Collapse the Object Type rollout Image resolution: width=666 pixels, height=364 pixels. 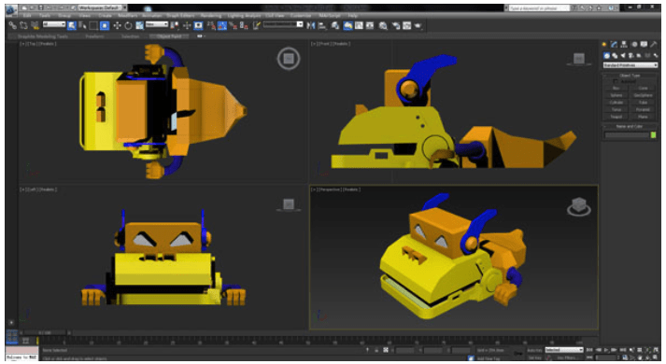tap(630, 76)
